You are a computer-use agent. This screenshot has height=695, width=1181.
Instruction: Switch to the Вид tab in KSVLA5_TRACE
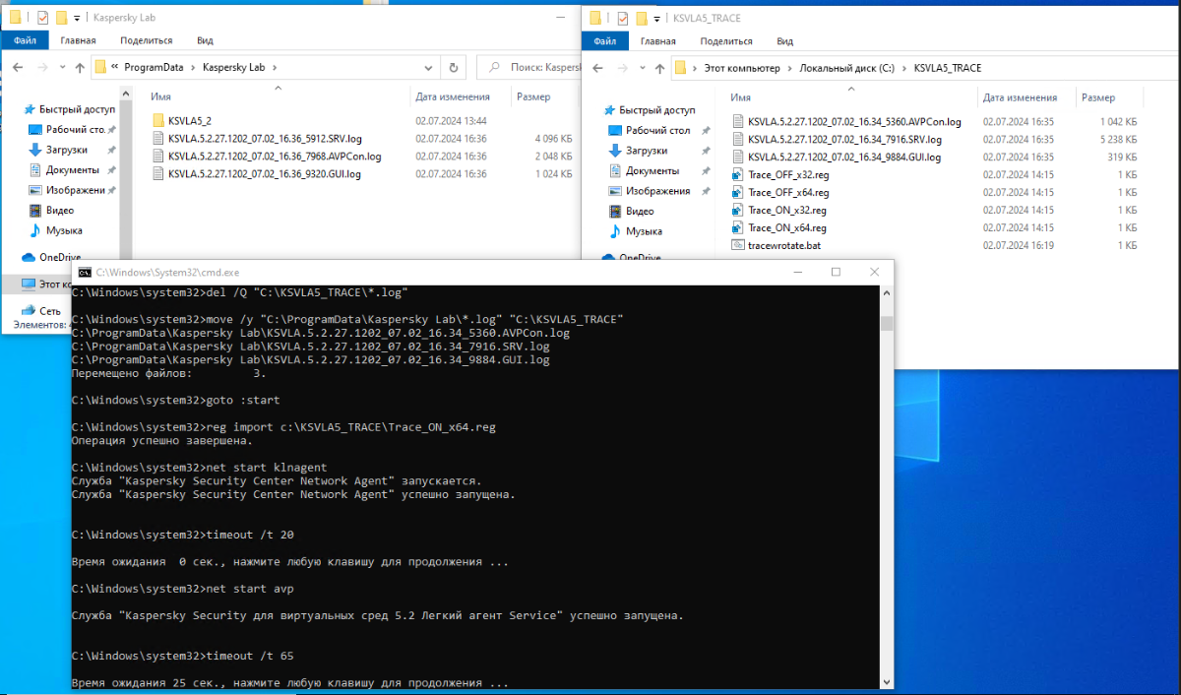point(784,41)
